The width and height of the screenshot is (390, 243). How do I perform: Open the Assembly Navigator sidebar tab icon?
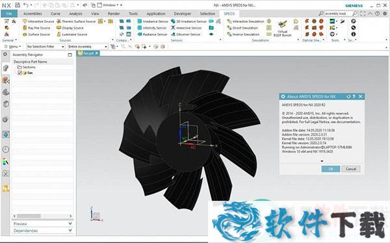6,68
